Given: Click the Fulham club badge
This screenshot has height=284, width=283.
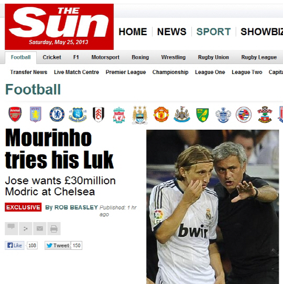Looking at the screenshot, I should pyautogui.click(x=99, y=114).
